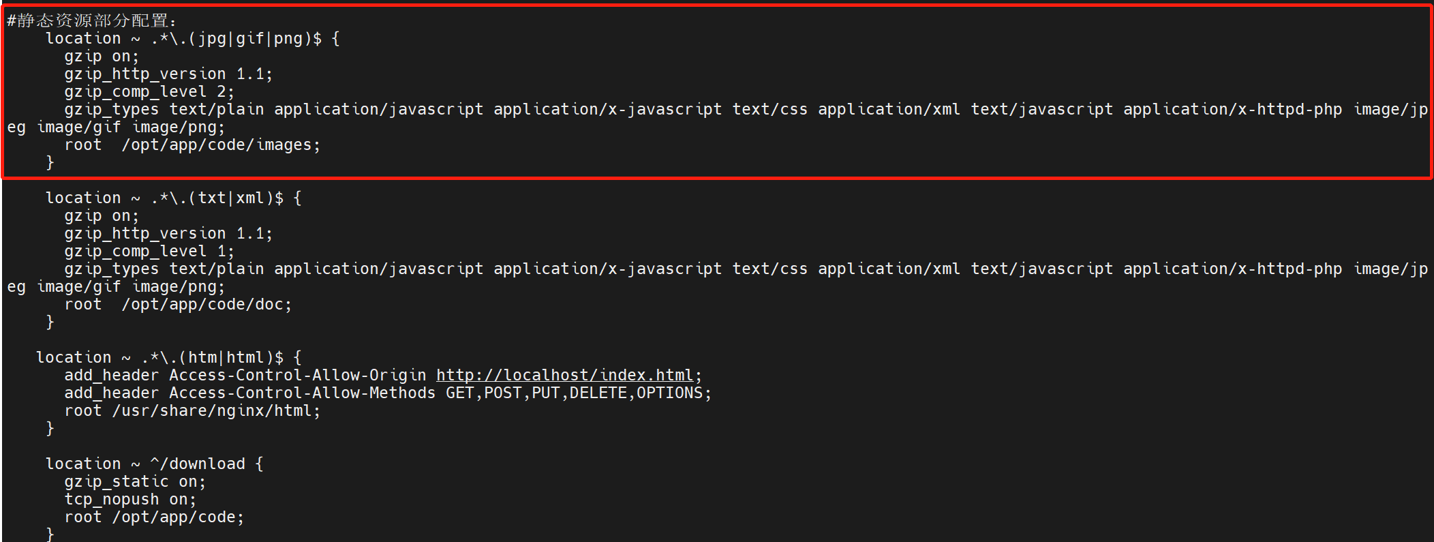Click 'gzip_http_version 1.1;' in first block
The width and height of the screenshot is (1434, 542).
coord(168,74)
